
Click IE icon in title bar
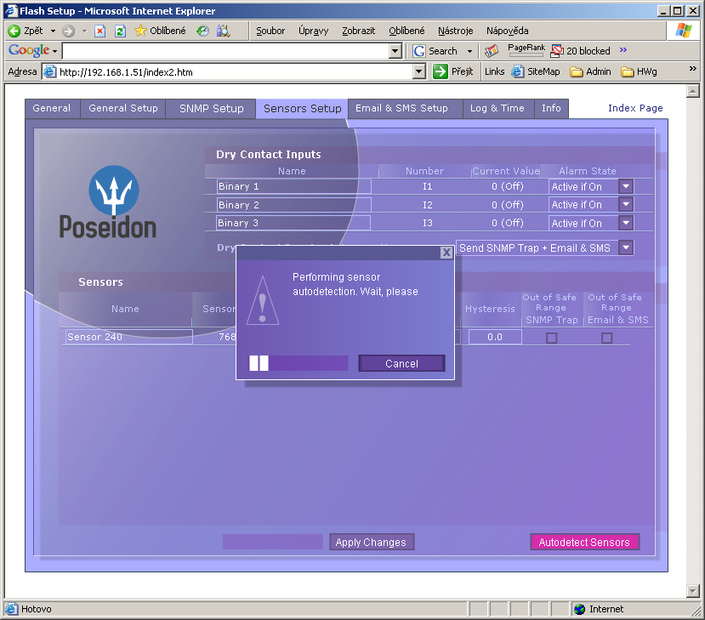pyautogui.click(x=11, y=10)
